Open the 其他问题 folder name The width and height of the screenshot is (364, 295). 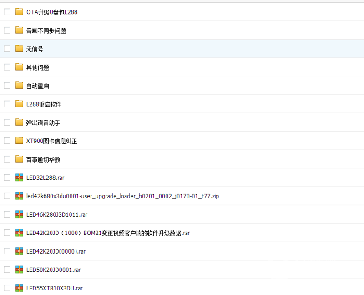tap(37, 67)
